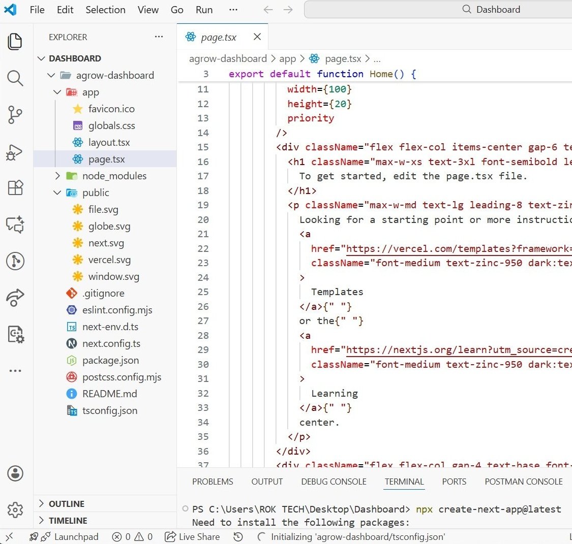
Task: Open the Go menu
Action: pos(177,10)
